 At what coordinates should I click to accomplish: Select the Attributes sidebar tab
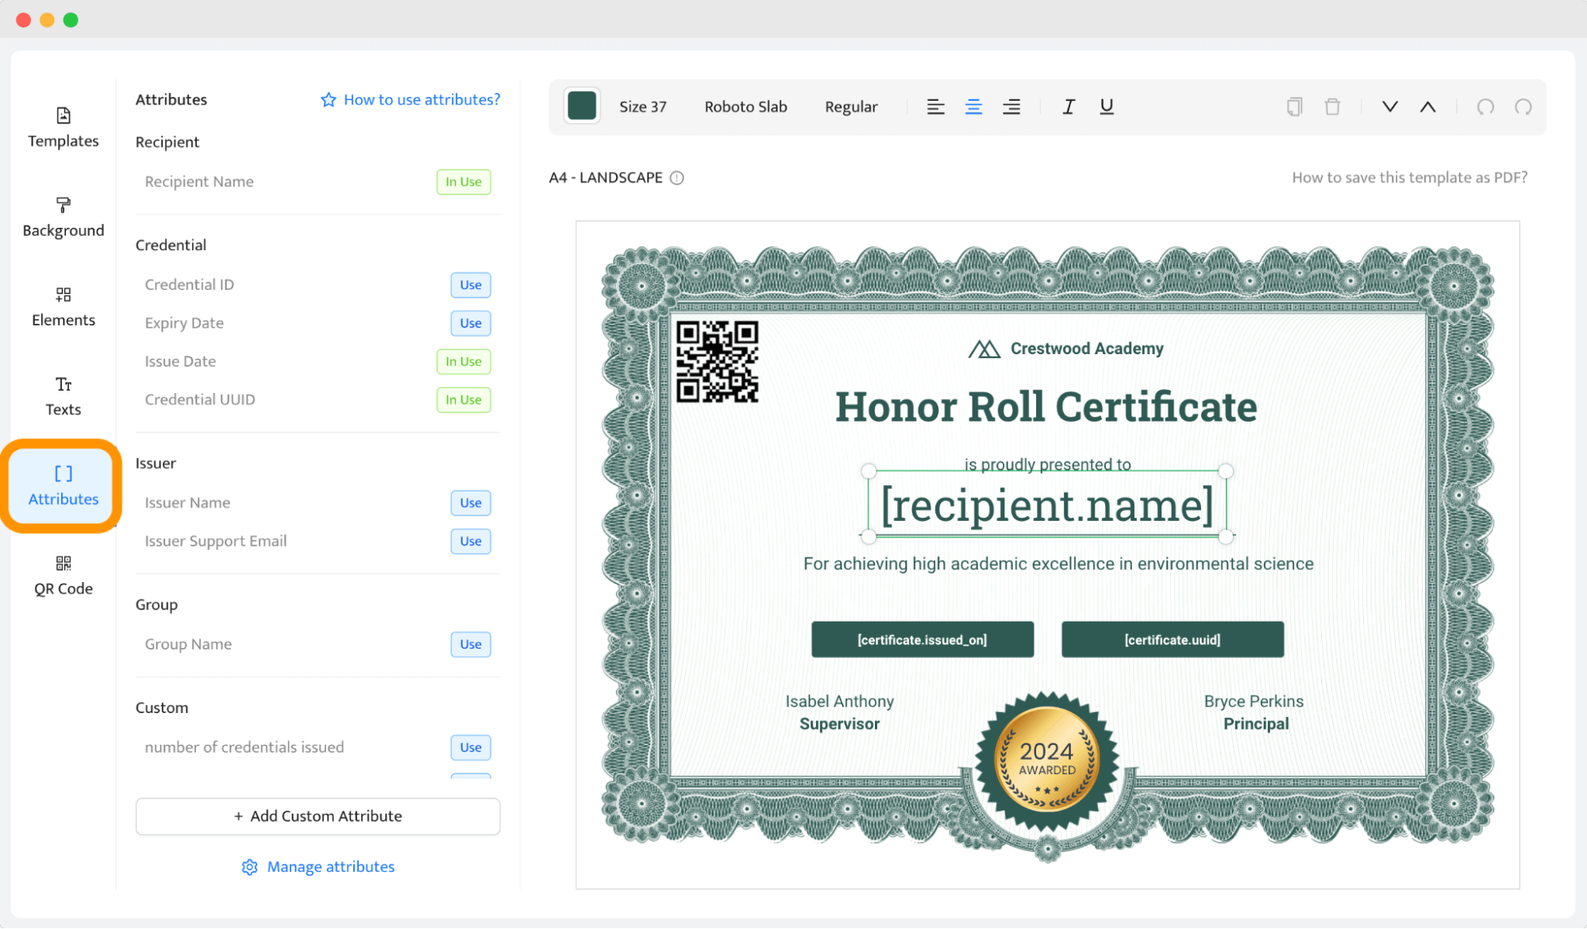click(64, 486)
